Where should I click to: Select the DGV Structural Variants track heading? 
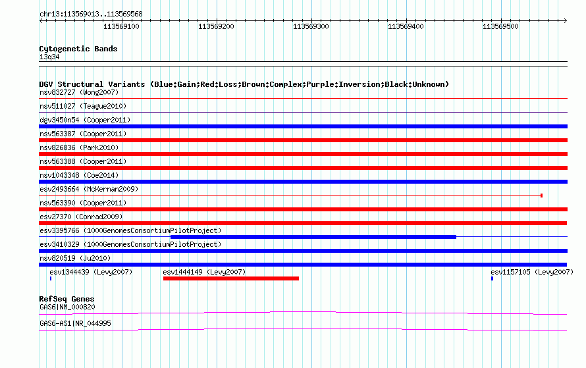point(244,84)
